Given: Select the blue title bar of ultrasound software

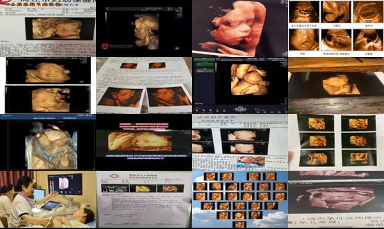Looking at the screenshot, I should (x=48, y=117).
